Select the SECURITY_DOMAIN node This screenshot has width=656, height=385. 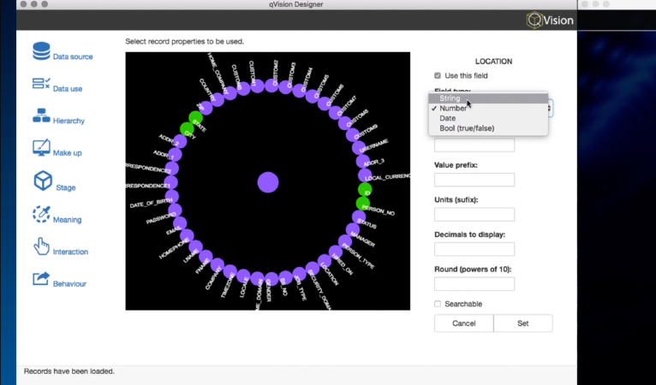[312, 269]
